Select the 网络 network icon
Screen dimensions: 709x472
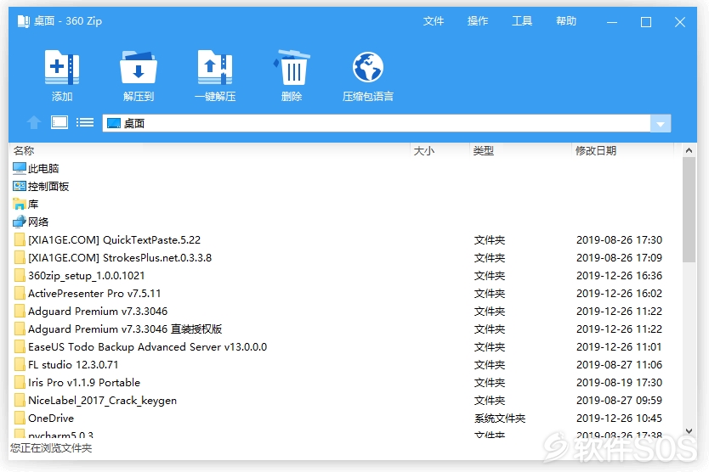point(20,222)
